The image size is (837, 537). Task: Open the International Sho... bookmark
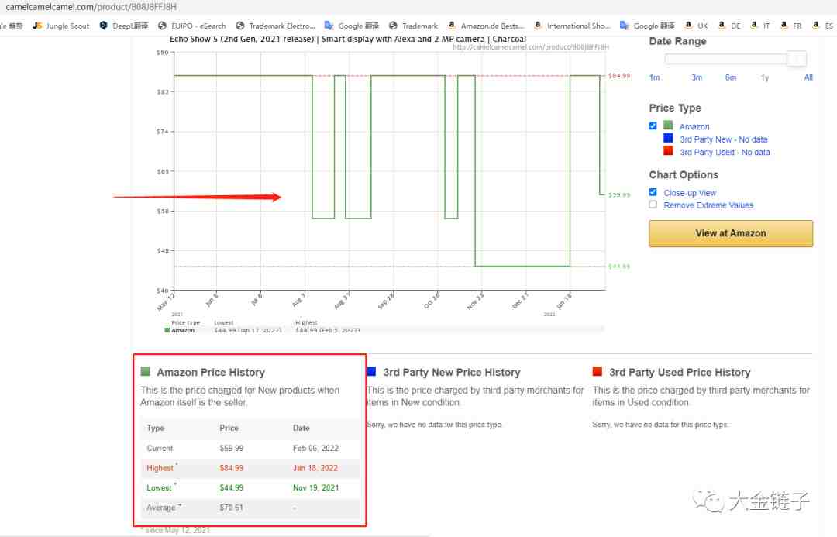click(x=572, y=26)
